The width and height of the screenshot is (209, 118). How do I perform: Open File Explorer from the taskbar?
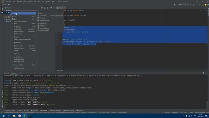tap(14, 116)
